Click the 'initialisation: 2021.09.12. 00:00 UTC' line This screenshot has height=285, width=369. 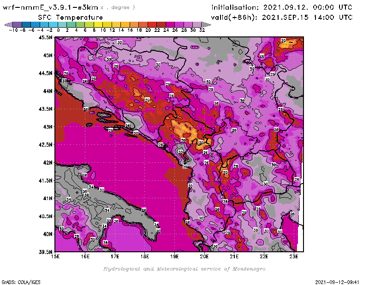282,7
